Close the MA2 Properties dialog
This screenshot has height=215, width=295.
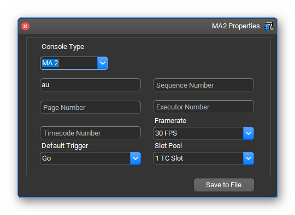(25, 26)
